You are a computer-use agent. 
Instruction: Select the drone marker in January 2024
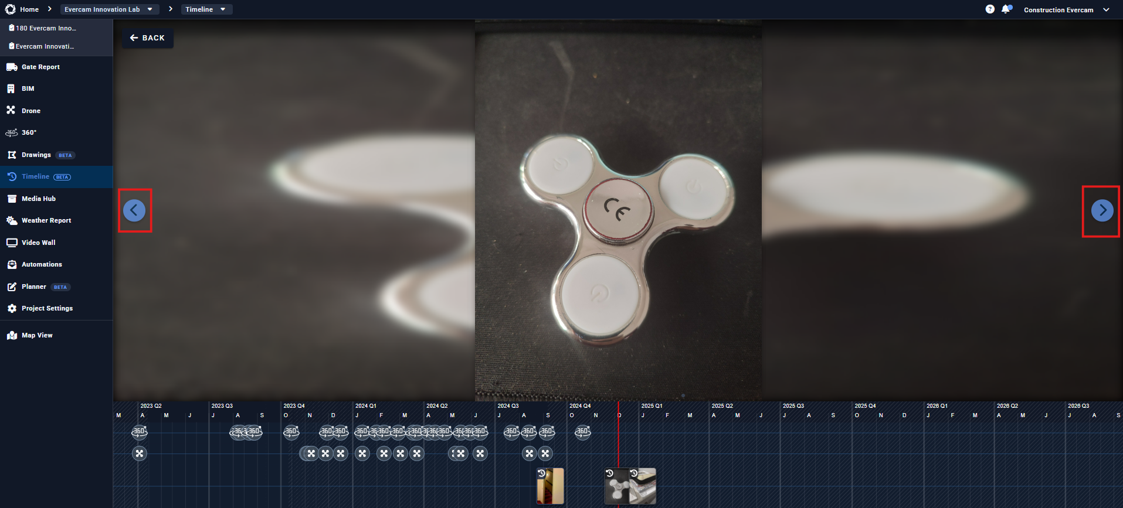[363, 454]
